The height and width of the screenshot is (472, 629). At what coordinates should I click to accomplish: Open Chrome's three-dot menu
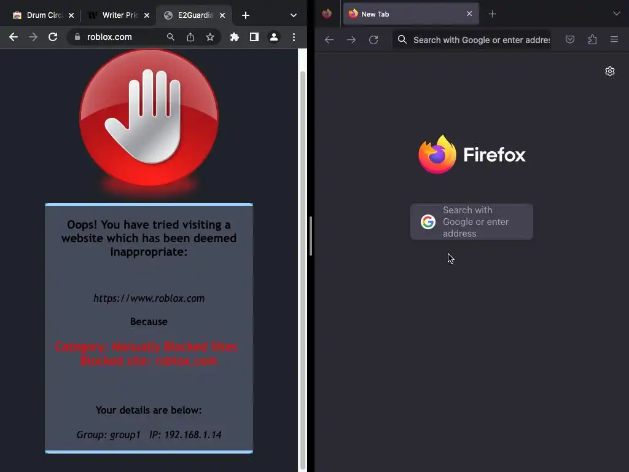click(294, 37)
